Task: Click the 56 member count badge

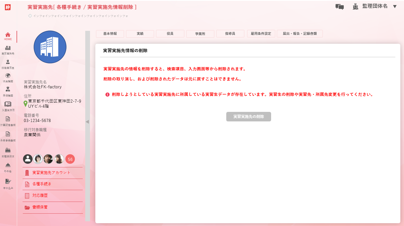Action: (x=70, y=159)
